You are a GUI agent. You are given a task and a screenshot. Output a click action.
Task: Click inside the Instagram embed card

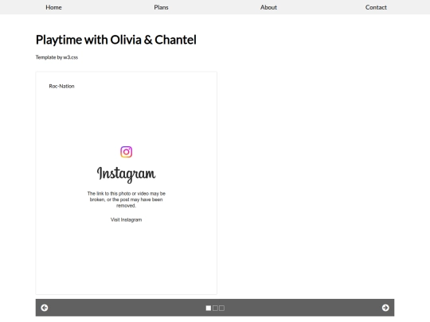pos(126,183)
